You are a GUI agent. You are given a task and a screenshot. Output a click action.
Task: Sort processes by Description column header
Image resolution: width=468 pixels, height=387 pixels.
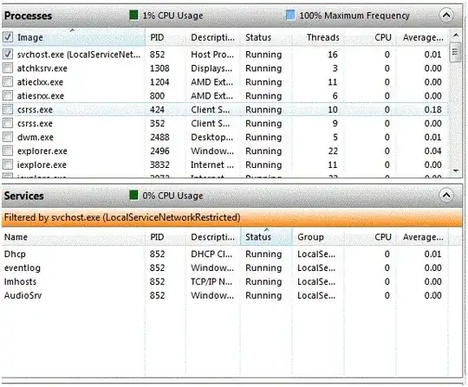(213, 37)
